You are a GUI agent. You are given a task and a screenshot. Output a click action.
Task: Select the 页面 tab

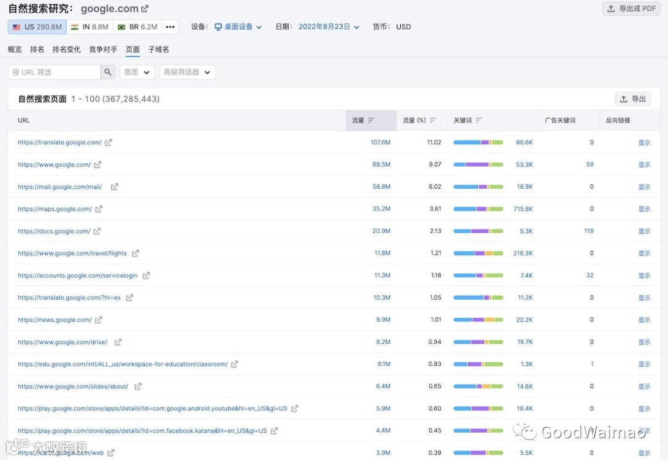point(133,50)
